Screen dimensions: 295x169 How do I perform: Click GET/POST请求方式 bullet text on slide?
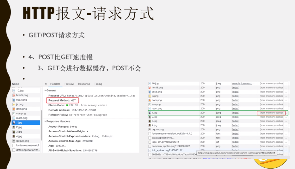tap(57, 35)
